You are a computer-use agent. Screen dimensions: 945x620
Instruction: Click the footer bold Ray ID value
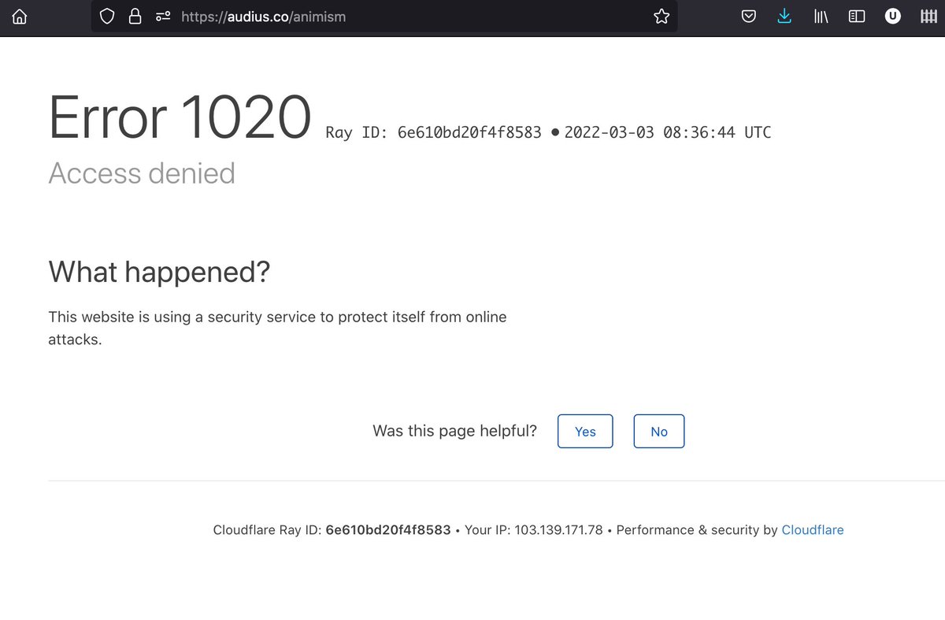tap(388, 530)
